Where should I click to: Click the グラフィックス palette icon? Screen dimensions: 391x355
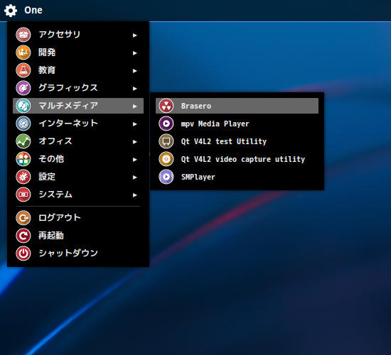pyautogui.click(x=23, y=88)
